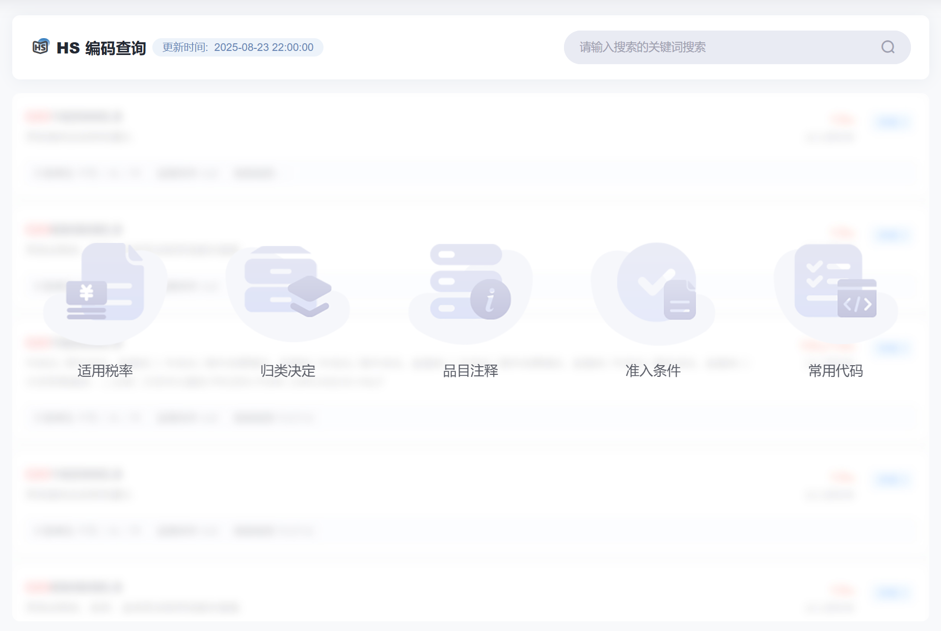Viewport: 941px width, 631px height.
Task: Click the blurred red-tagged title of first result
Action: coord(74,117)
